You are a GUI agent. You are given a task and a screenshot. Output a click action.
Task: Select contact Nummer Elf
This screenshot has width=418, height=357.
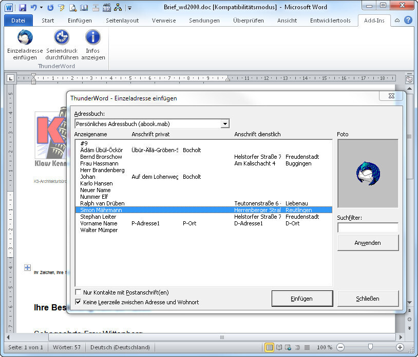[x=204, y=197]
